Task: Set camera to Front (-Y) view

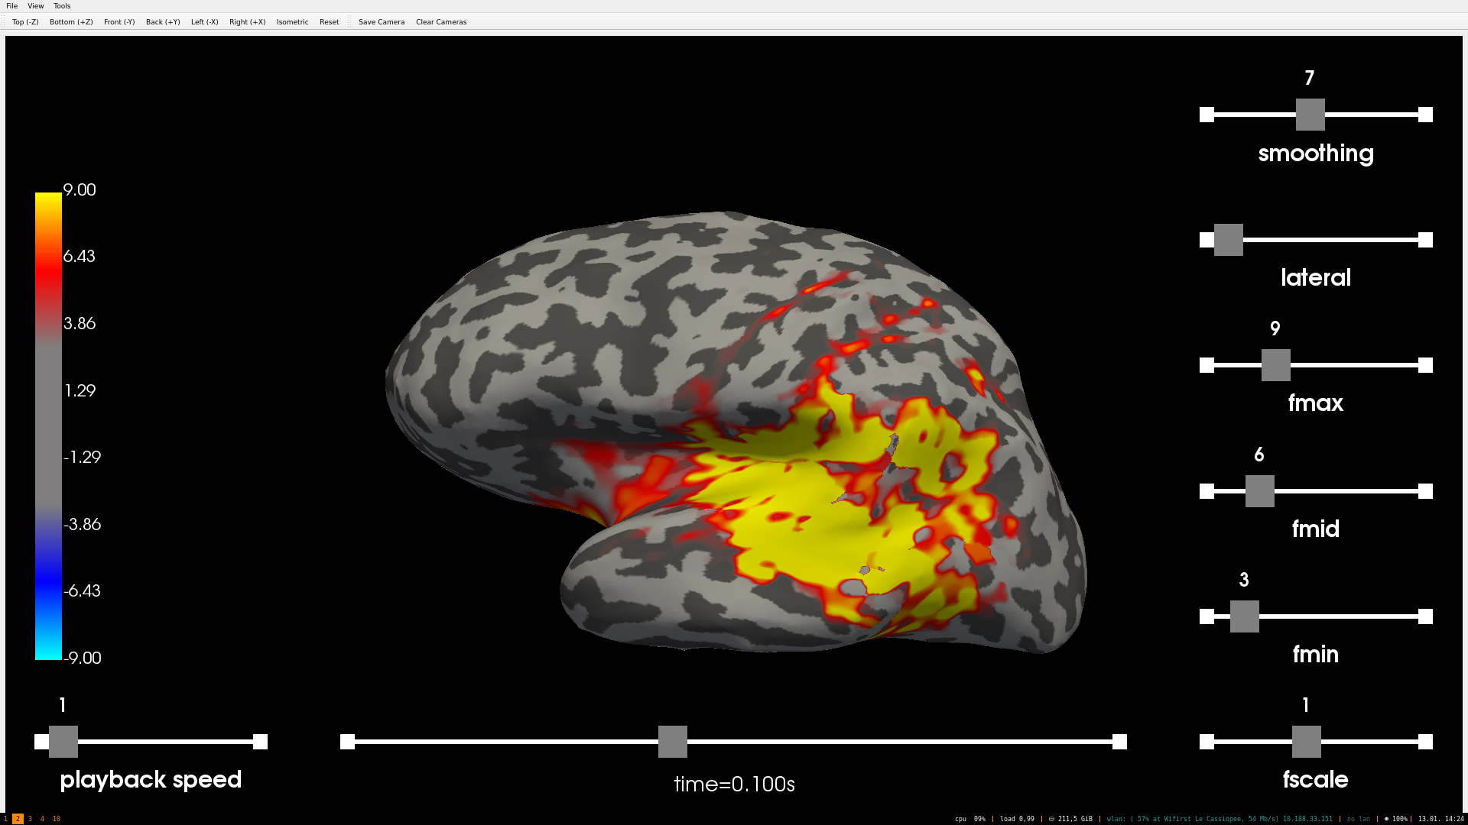Action: tap(119, 22)
